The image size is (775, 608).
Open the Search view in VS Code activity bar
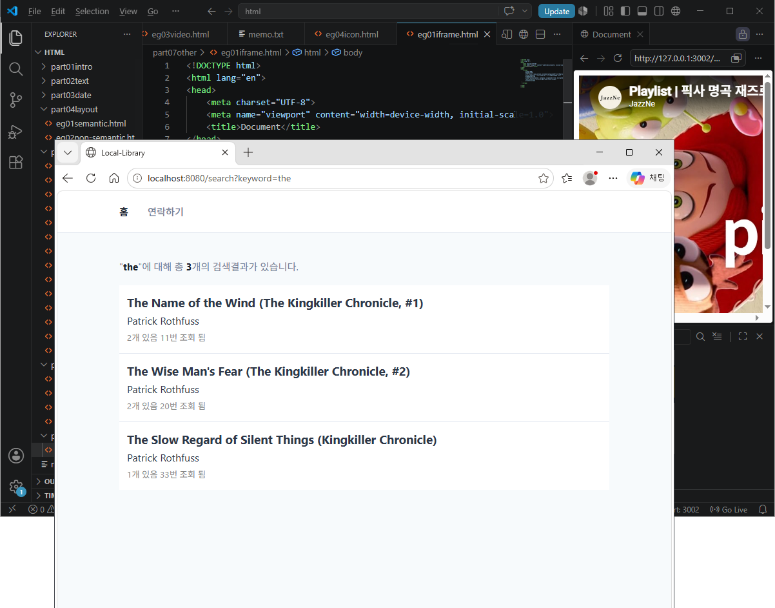pos(16,69)
